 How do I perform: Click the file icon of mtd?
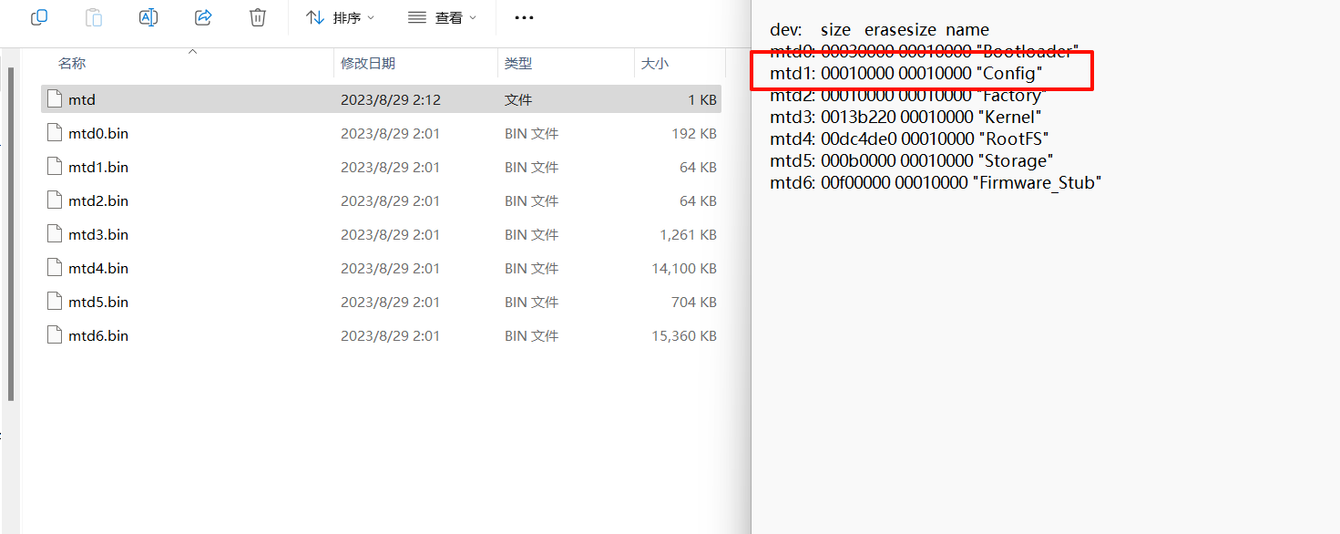(54, 99)
